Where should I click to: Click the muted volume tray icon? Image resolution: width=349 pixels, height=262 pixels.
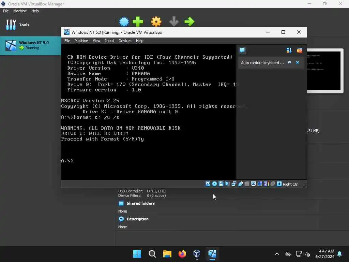(307, 254)
